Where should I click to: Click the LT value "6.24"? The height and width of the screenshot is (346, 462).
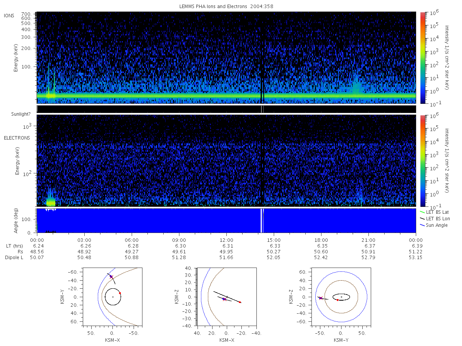37,246
